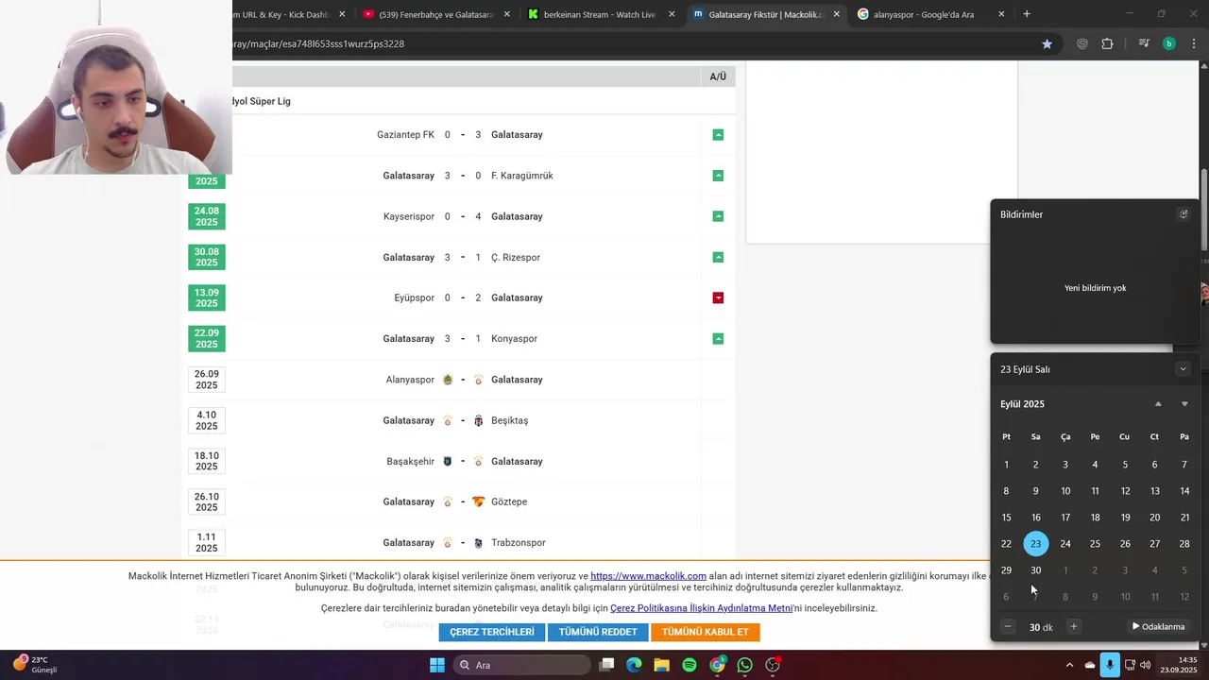Click the browser address bar URL

pyautogui.click(x=319, y=43)
